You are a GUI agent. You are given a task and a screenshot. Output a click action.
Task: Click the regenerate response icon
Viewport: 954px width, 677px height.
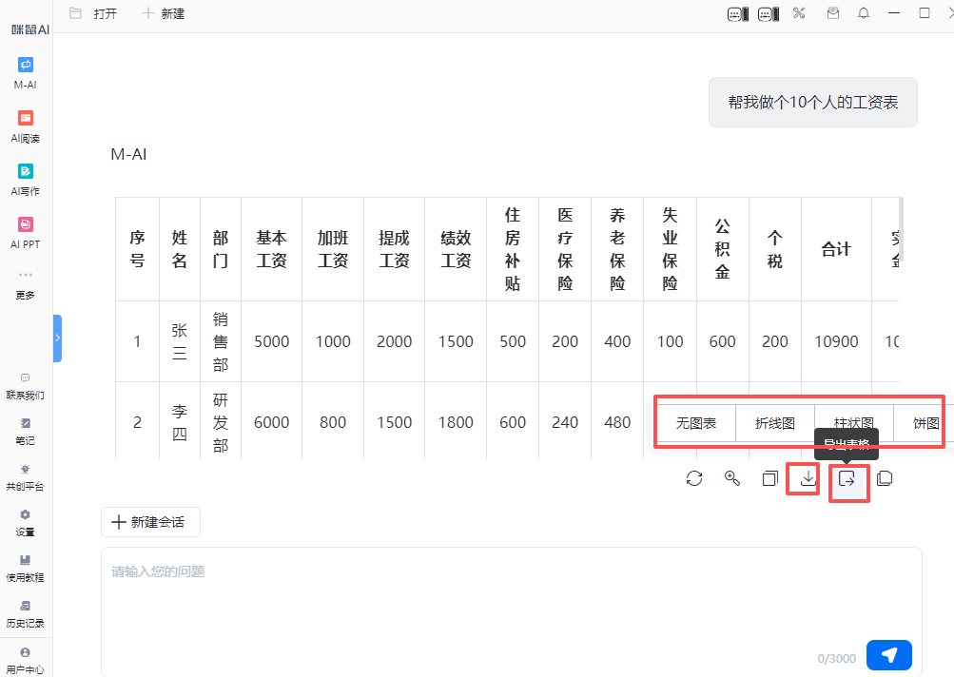[x=694, y=478]
